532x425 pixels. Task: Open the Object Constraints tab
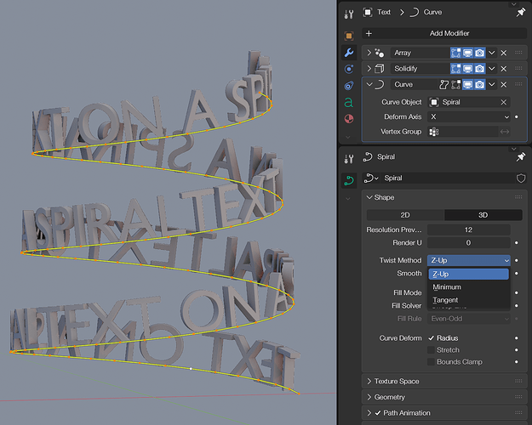tap(349, 85)
